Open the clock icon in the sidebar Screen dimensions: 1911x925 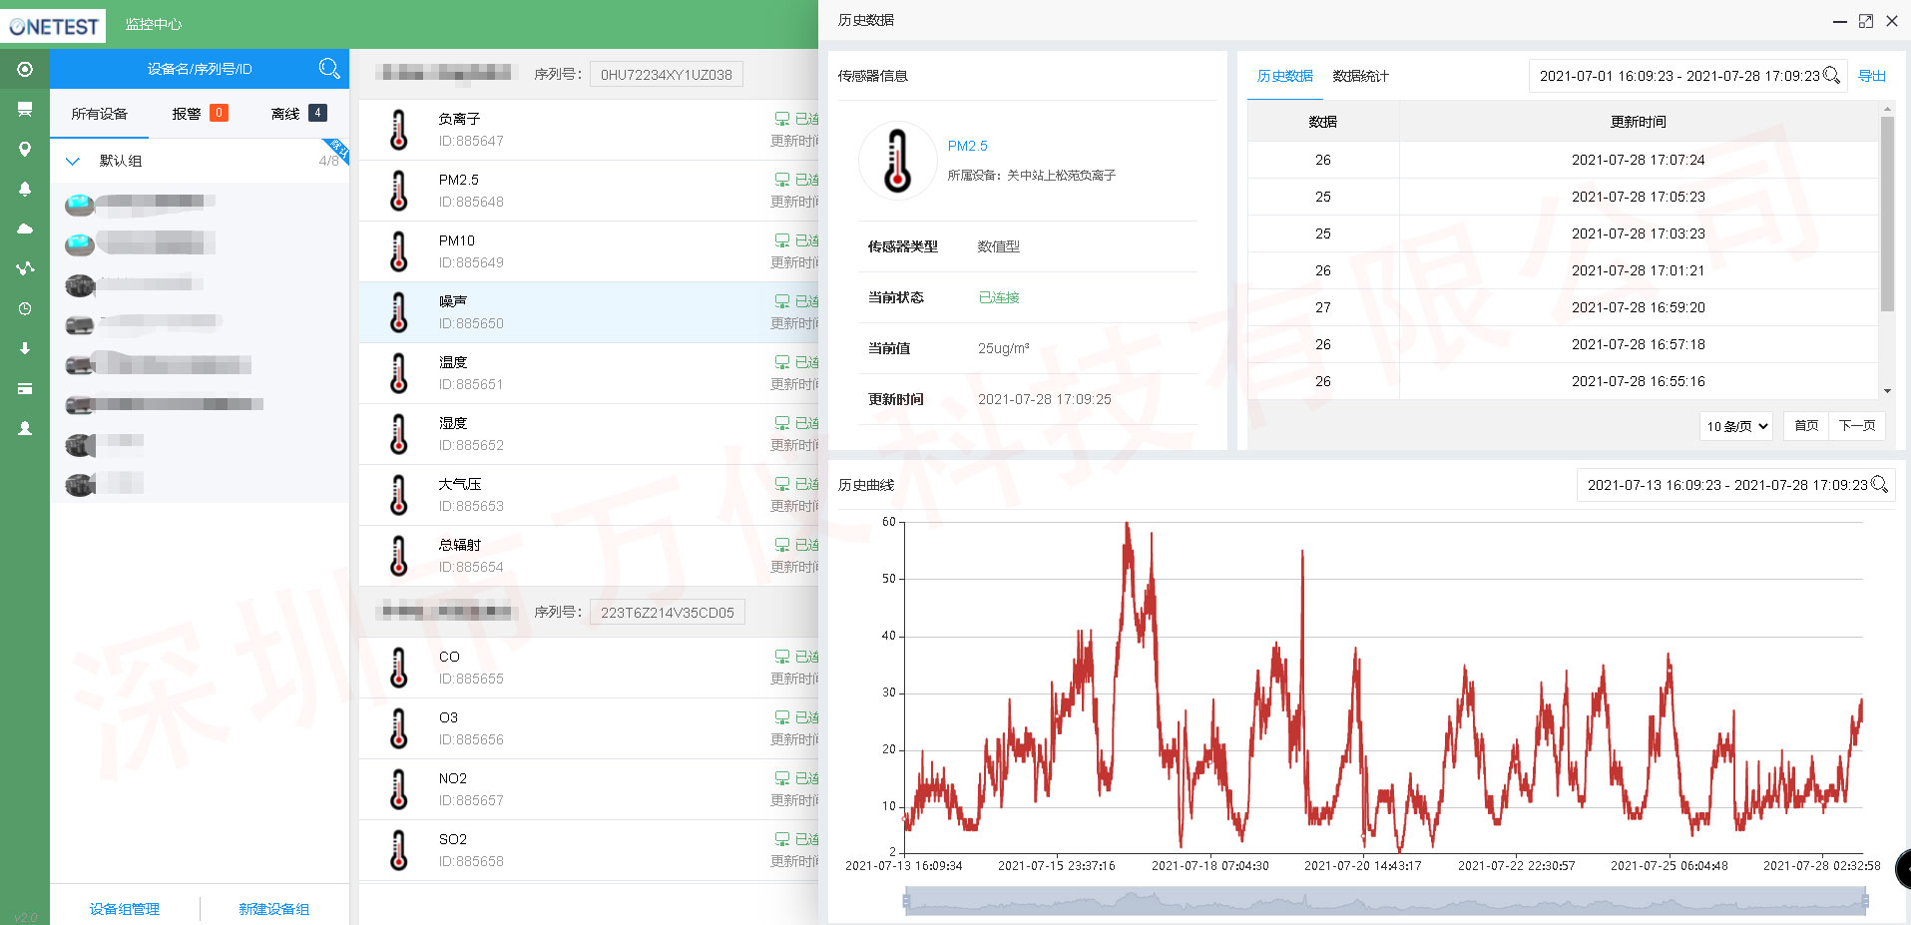(25, 308)
